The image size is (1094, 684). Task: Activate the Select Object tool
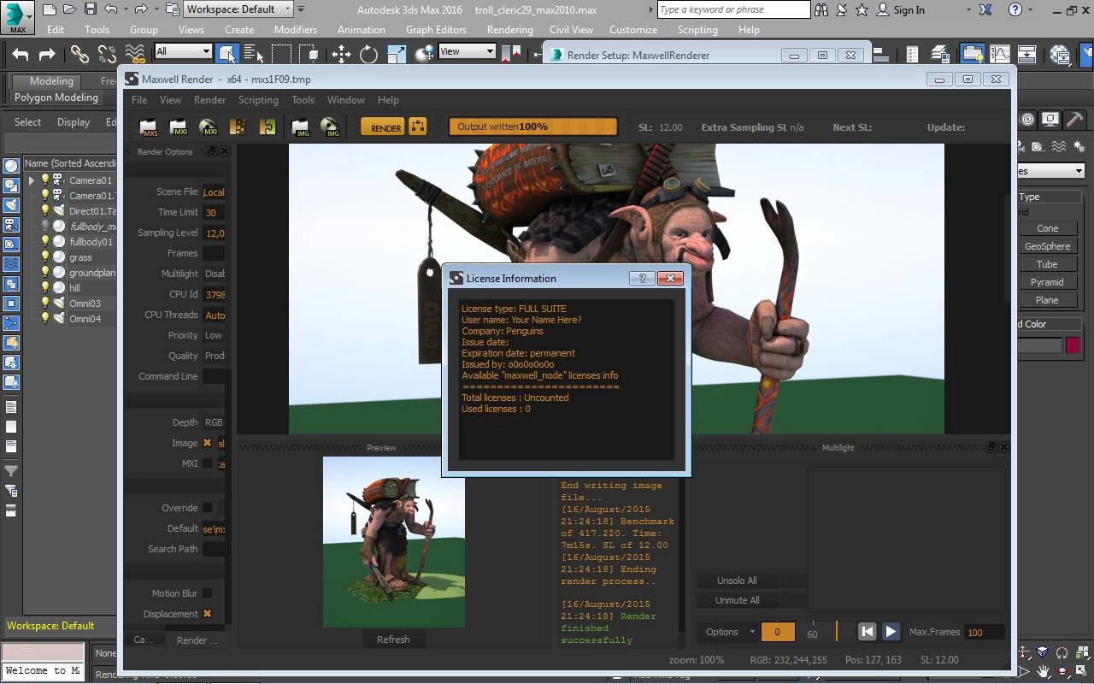click(227, 54)
